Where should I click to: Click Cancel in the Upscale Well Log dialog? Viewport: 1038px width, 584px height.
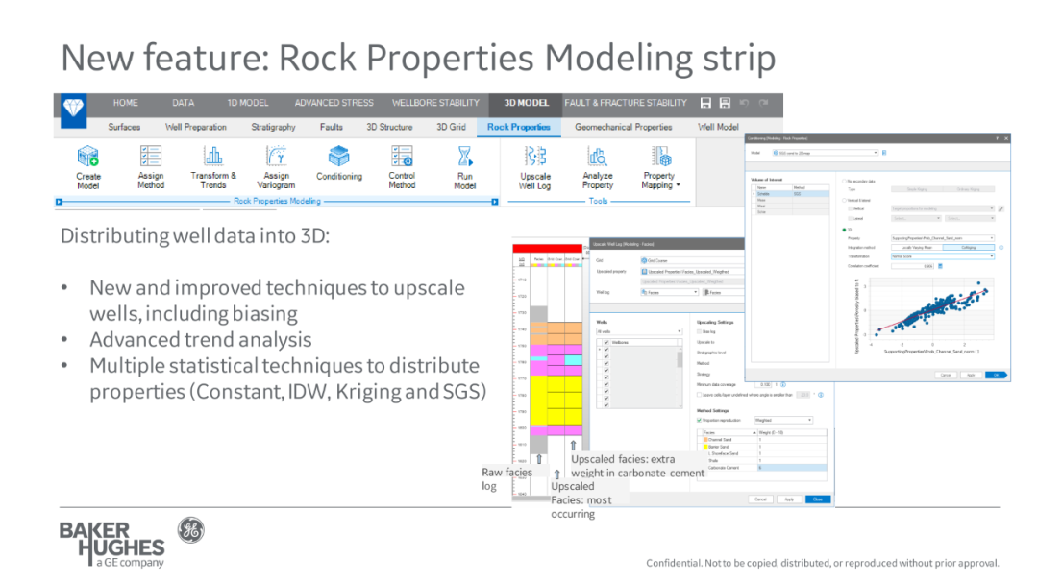pos(760,499)
